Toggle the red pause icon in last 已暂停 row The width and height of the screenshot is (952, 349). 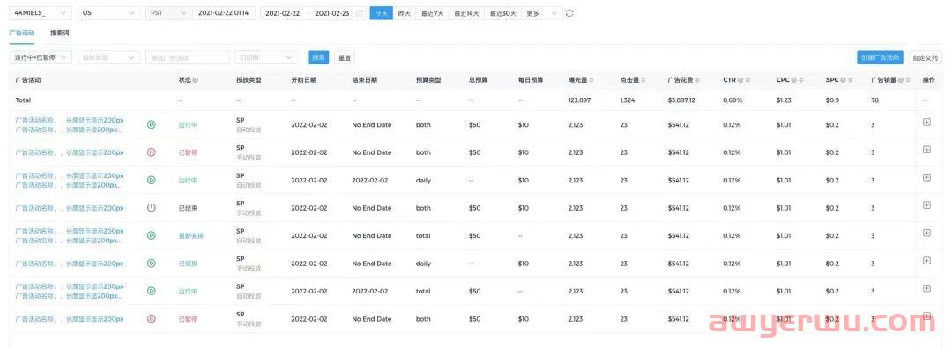[152, 319]
